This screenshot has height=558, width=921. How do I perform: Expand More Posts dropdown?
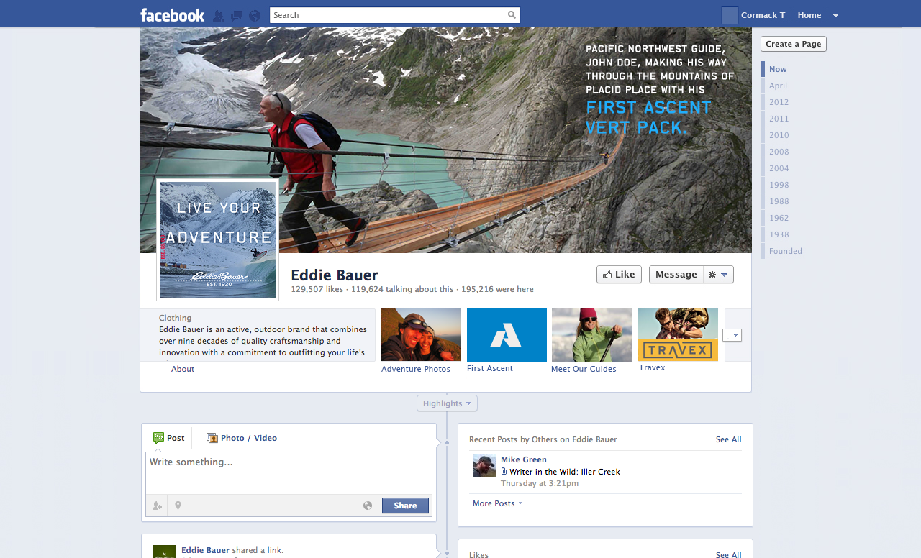pyautogui.click(x=497, y=503)
